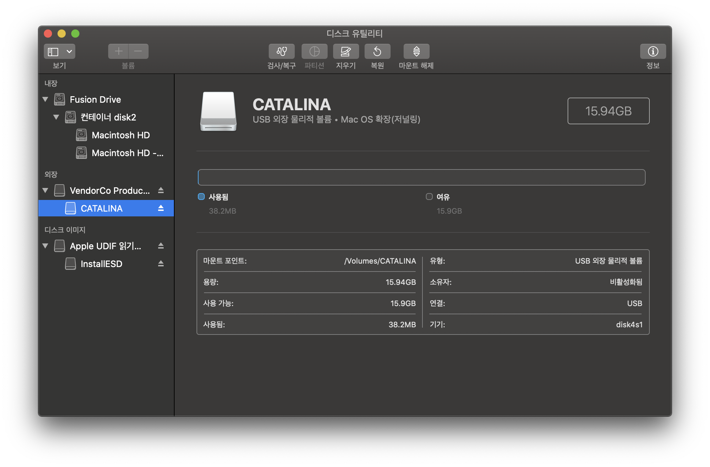The width and height of the screenshot is (710, 467).
Task: Click the 38.2MB used value in table
Action: point(402,325)
